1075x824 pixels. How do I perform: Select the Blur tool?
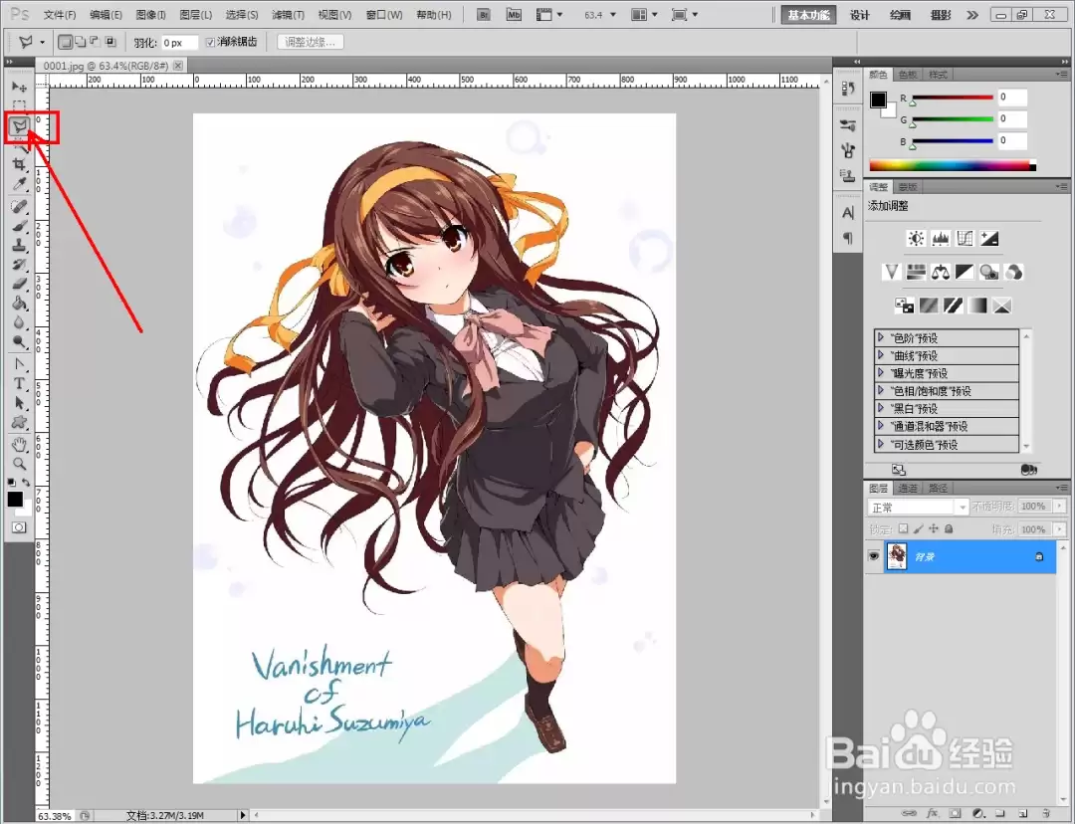click(19, 321)
